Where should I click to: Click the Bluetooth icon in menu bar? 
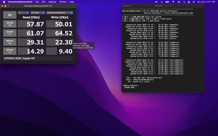[162, 2]
